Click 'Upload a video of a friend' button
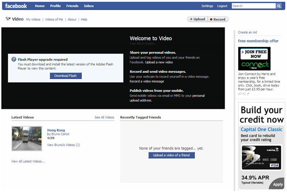This screenshot has width=287, height=193. (x=171, y=155)
